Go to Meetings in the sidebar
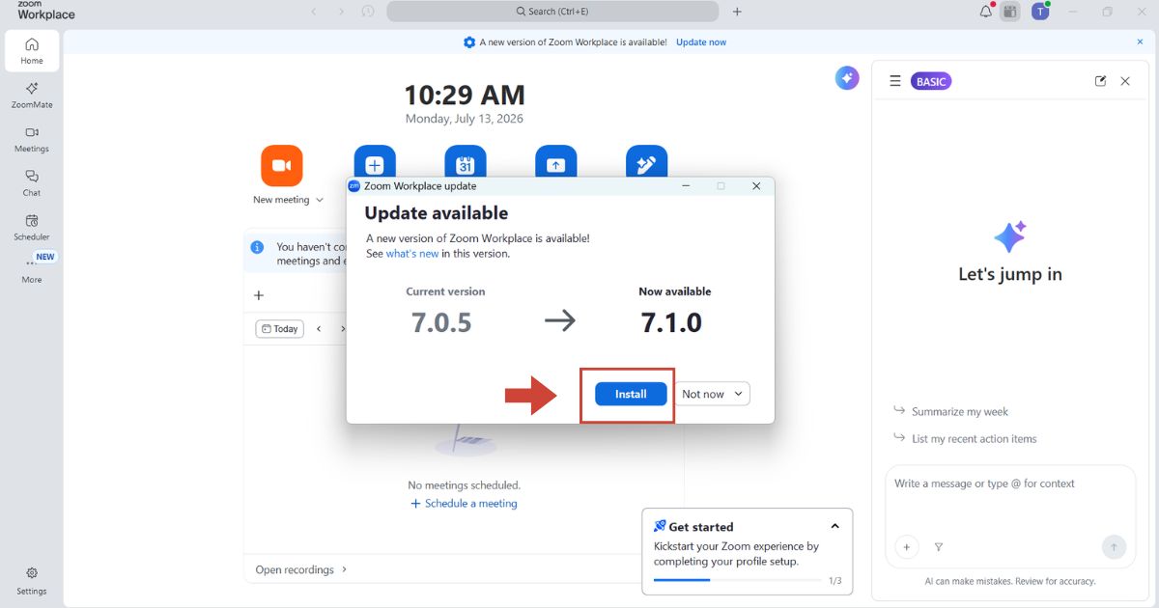 click(32, 139)
